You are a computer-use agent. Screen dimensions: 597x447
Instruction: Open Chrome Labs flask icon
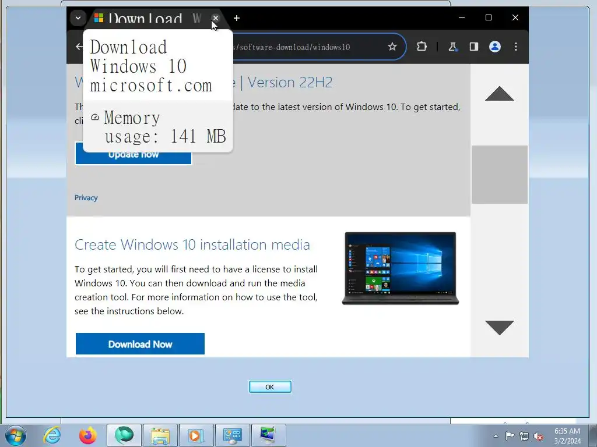(x=452, y=47)
